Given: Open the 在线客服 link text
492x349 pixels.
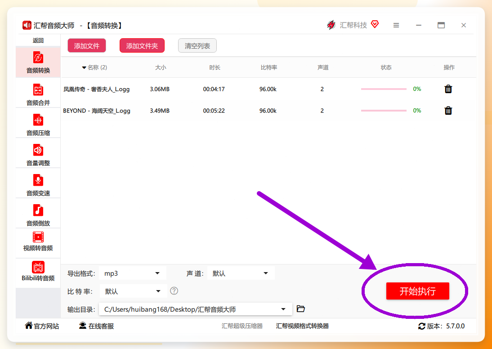Looking at the screenshot, I should 101,327.
